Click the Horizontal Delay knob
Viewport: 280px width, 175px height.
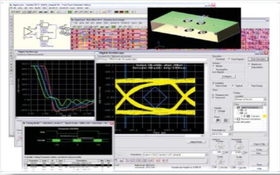click(239, 147)
